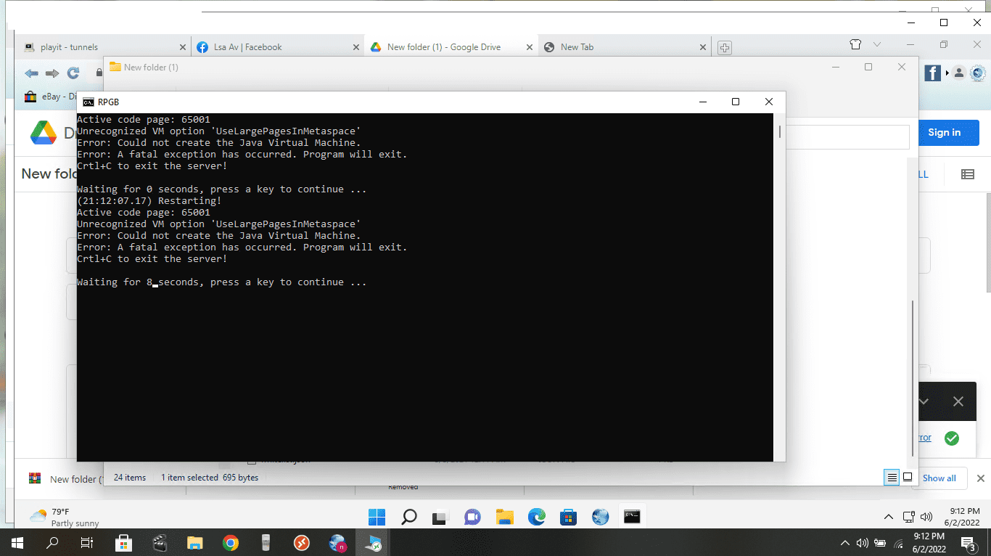Open Windows 11 Search

click(409, 517)
